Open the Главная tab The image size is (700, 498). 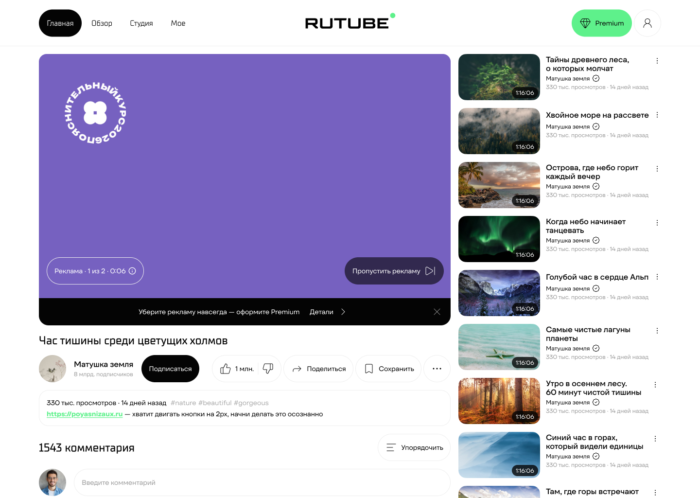[x=60, y=23]
